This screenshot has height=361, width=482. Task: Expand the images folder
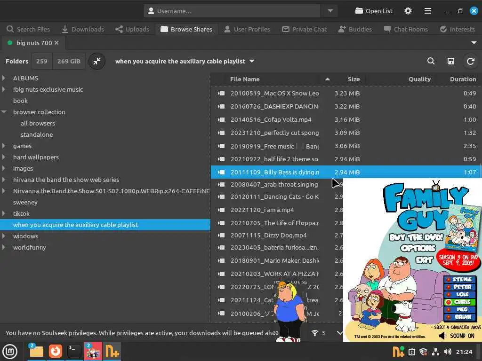point(3,168)
